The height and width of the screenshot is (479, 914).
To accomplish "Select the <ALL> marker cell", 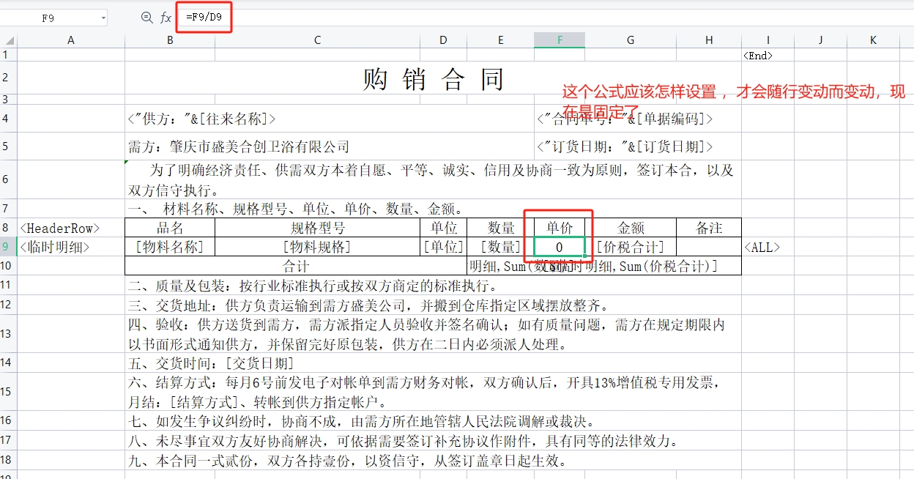I will pyautogui.click(x=762, y=248).
